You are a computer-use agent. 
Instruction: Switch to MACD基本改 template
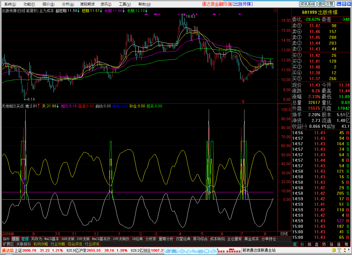pyautogui.click(x=101, y=239)
